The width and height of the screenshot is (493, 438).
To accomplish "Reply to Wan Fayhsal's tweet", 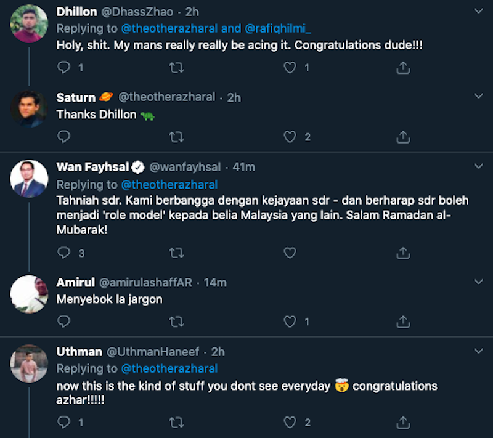I will click(63, 253).
